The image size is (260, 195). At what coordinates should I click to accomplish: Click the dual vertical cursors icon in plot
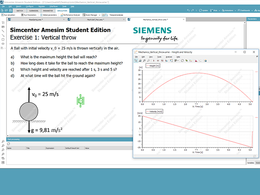click(x=162, y=61)
